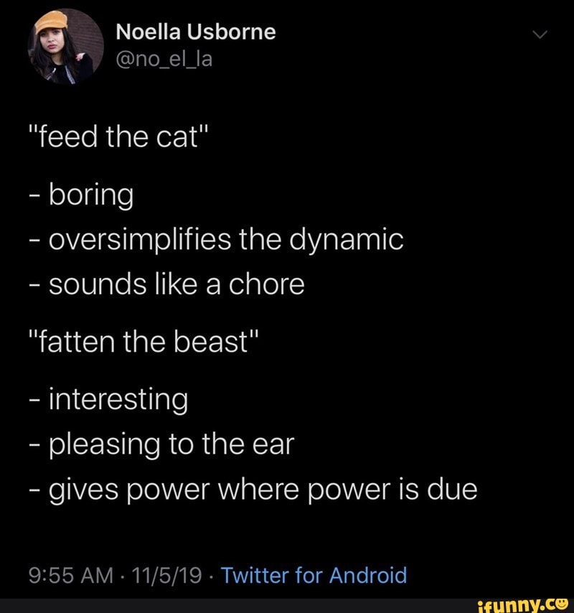
Task: Select the "pleasing to the ear" line
Action: [x=162, y=444]
